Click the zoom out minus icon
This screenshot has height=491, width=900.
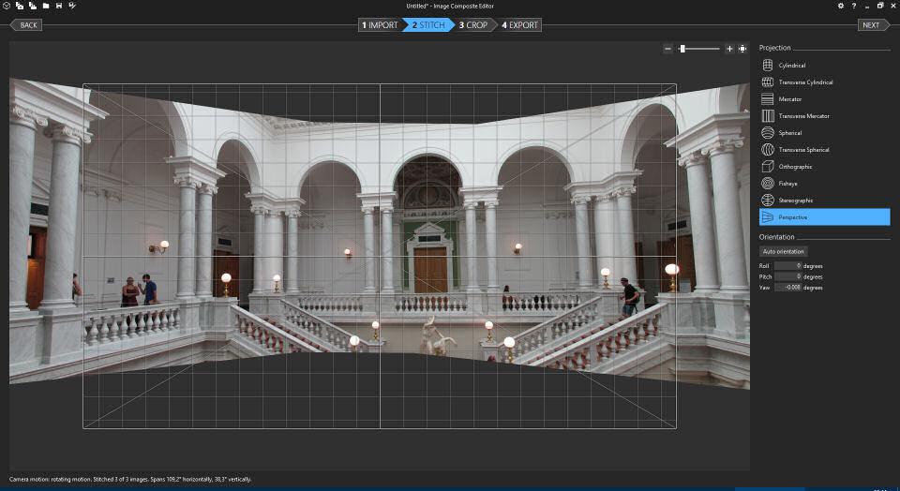click(667, 49)
